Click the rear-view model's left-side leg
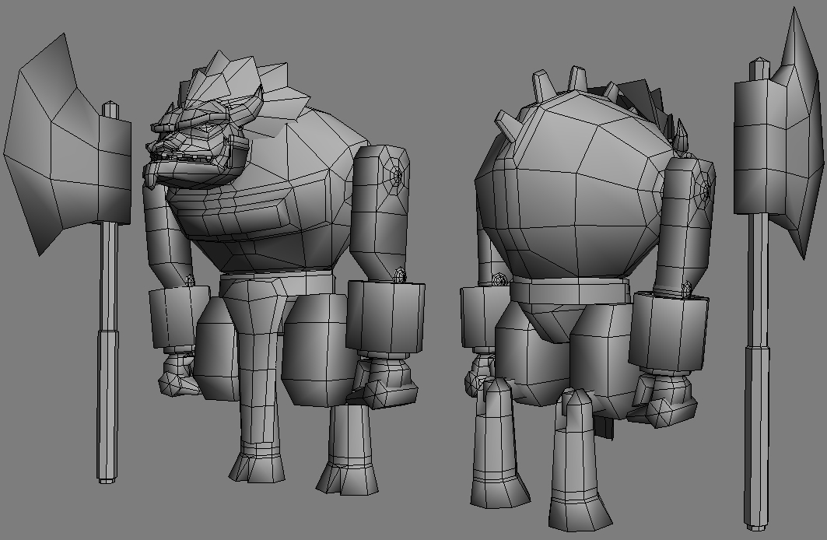 coord(495,444)
